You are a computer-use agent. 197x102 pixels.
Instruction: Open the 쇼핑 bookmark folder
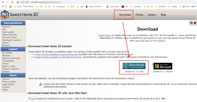pos(80,7)
